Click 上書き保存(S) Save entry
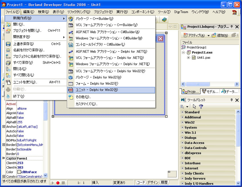 36,44
